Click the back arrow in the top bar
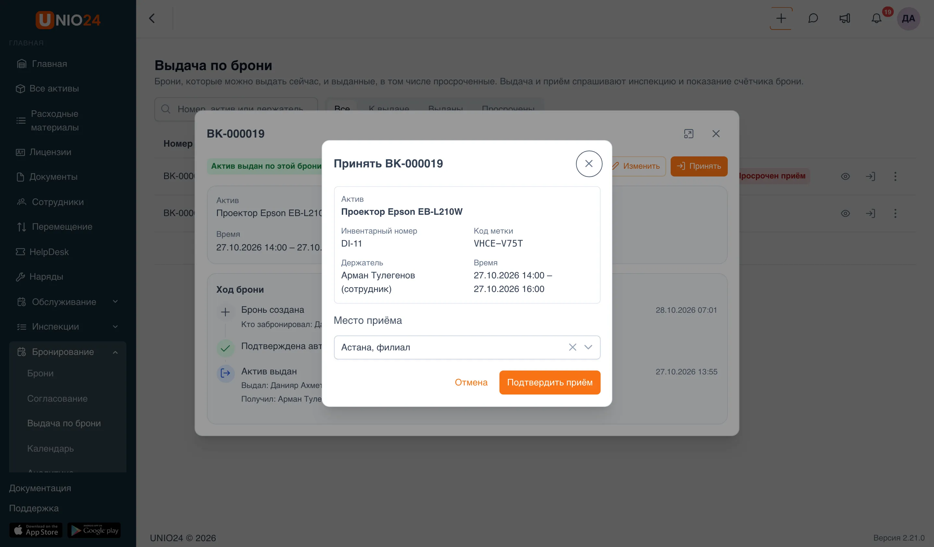 tap(152, 18)
